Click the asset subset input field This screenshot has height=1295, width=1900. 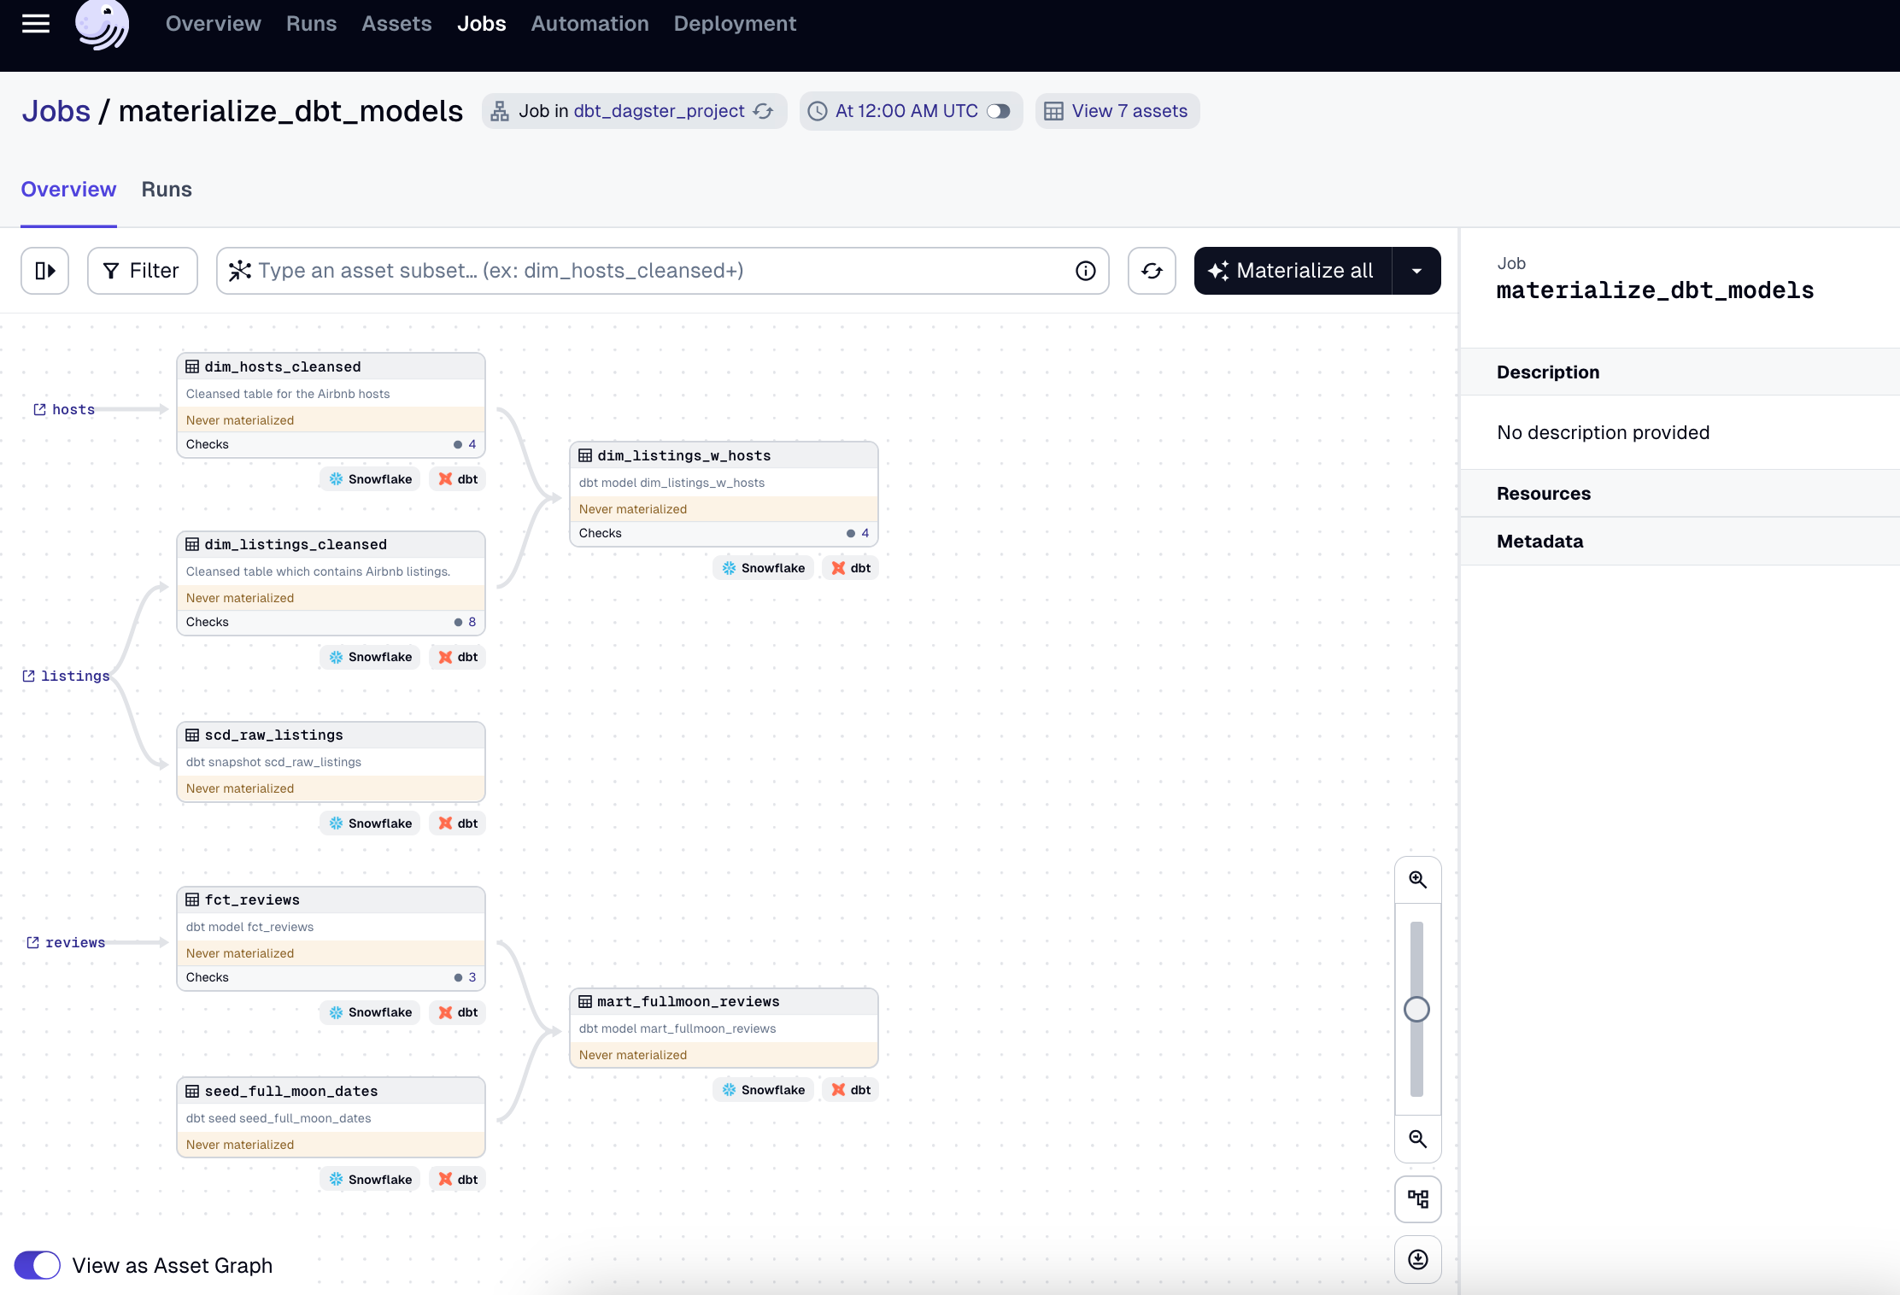coord(649,271)
